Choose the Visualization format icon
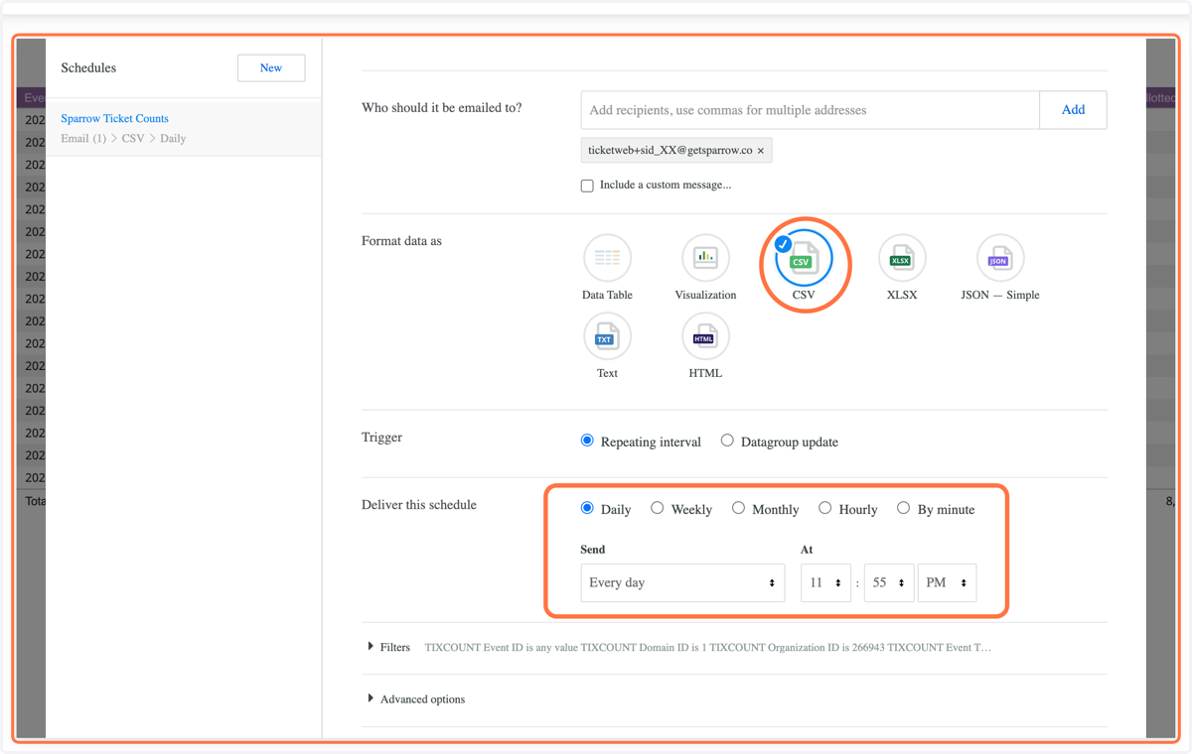Image resolution: width=1192 pixels, height=754 pixels. [x=705, y=258]
